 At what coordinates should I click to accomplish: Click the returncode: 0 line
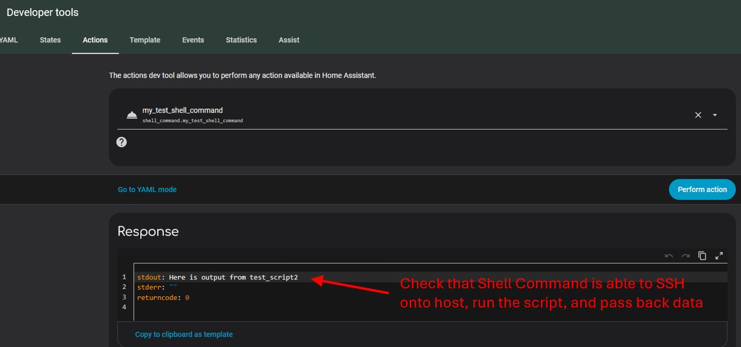163,297
